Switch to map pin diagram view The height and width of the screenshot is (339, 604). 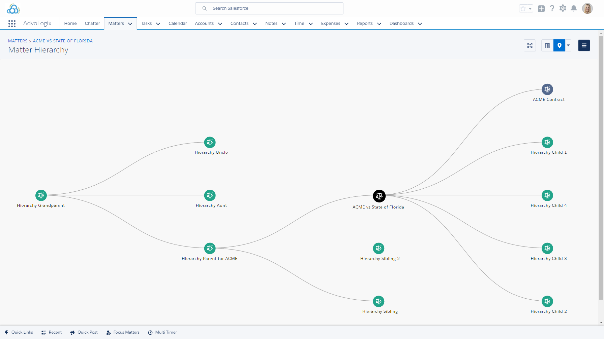(x=559, y=45)
